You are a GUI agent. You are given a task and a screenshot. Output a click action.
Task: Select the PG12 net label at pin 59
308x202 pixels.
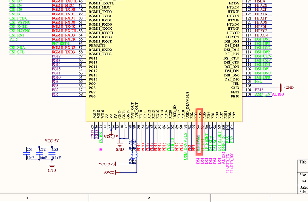tap(56, 56)
